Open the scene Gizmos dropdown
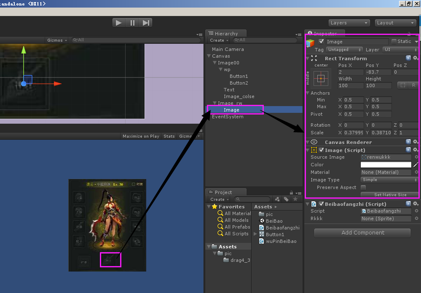Screen dimensions: 421x293 coord(57,40)
